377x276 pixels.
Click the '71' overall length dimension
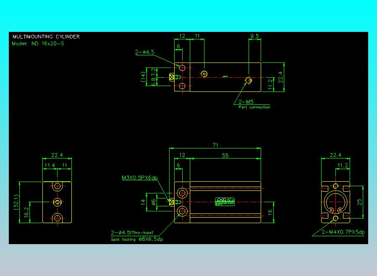coord(215,145)
